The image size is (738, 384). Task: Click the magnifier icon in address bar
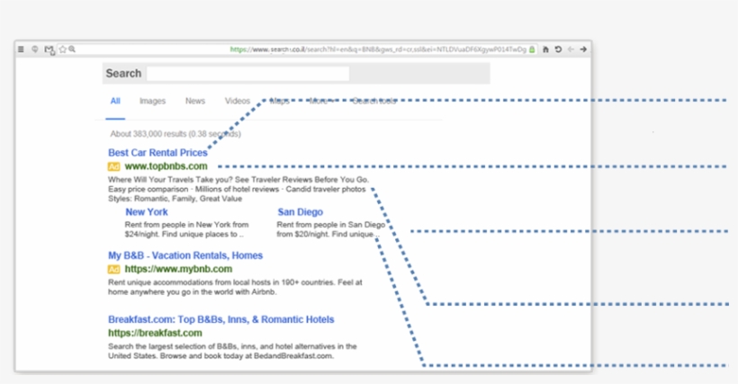coord(72,49)
